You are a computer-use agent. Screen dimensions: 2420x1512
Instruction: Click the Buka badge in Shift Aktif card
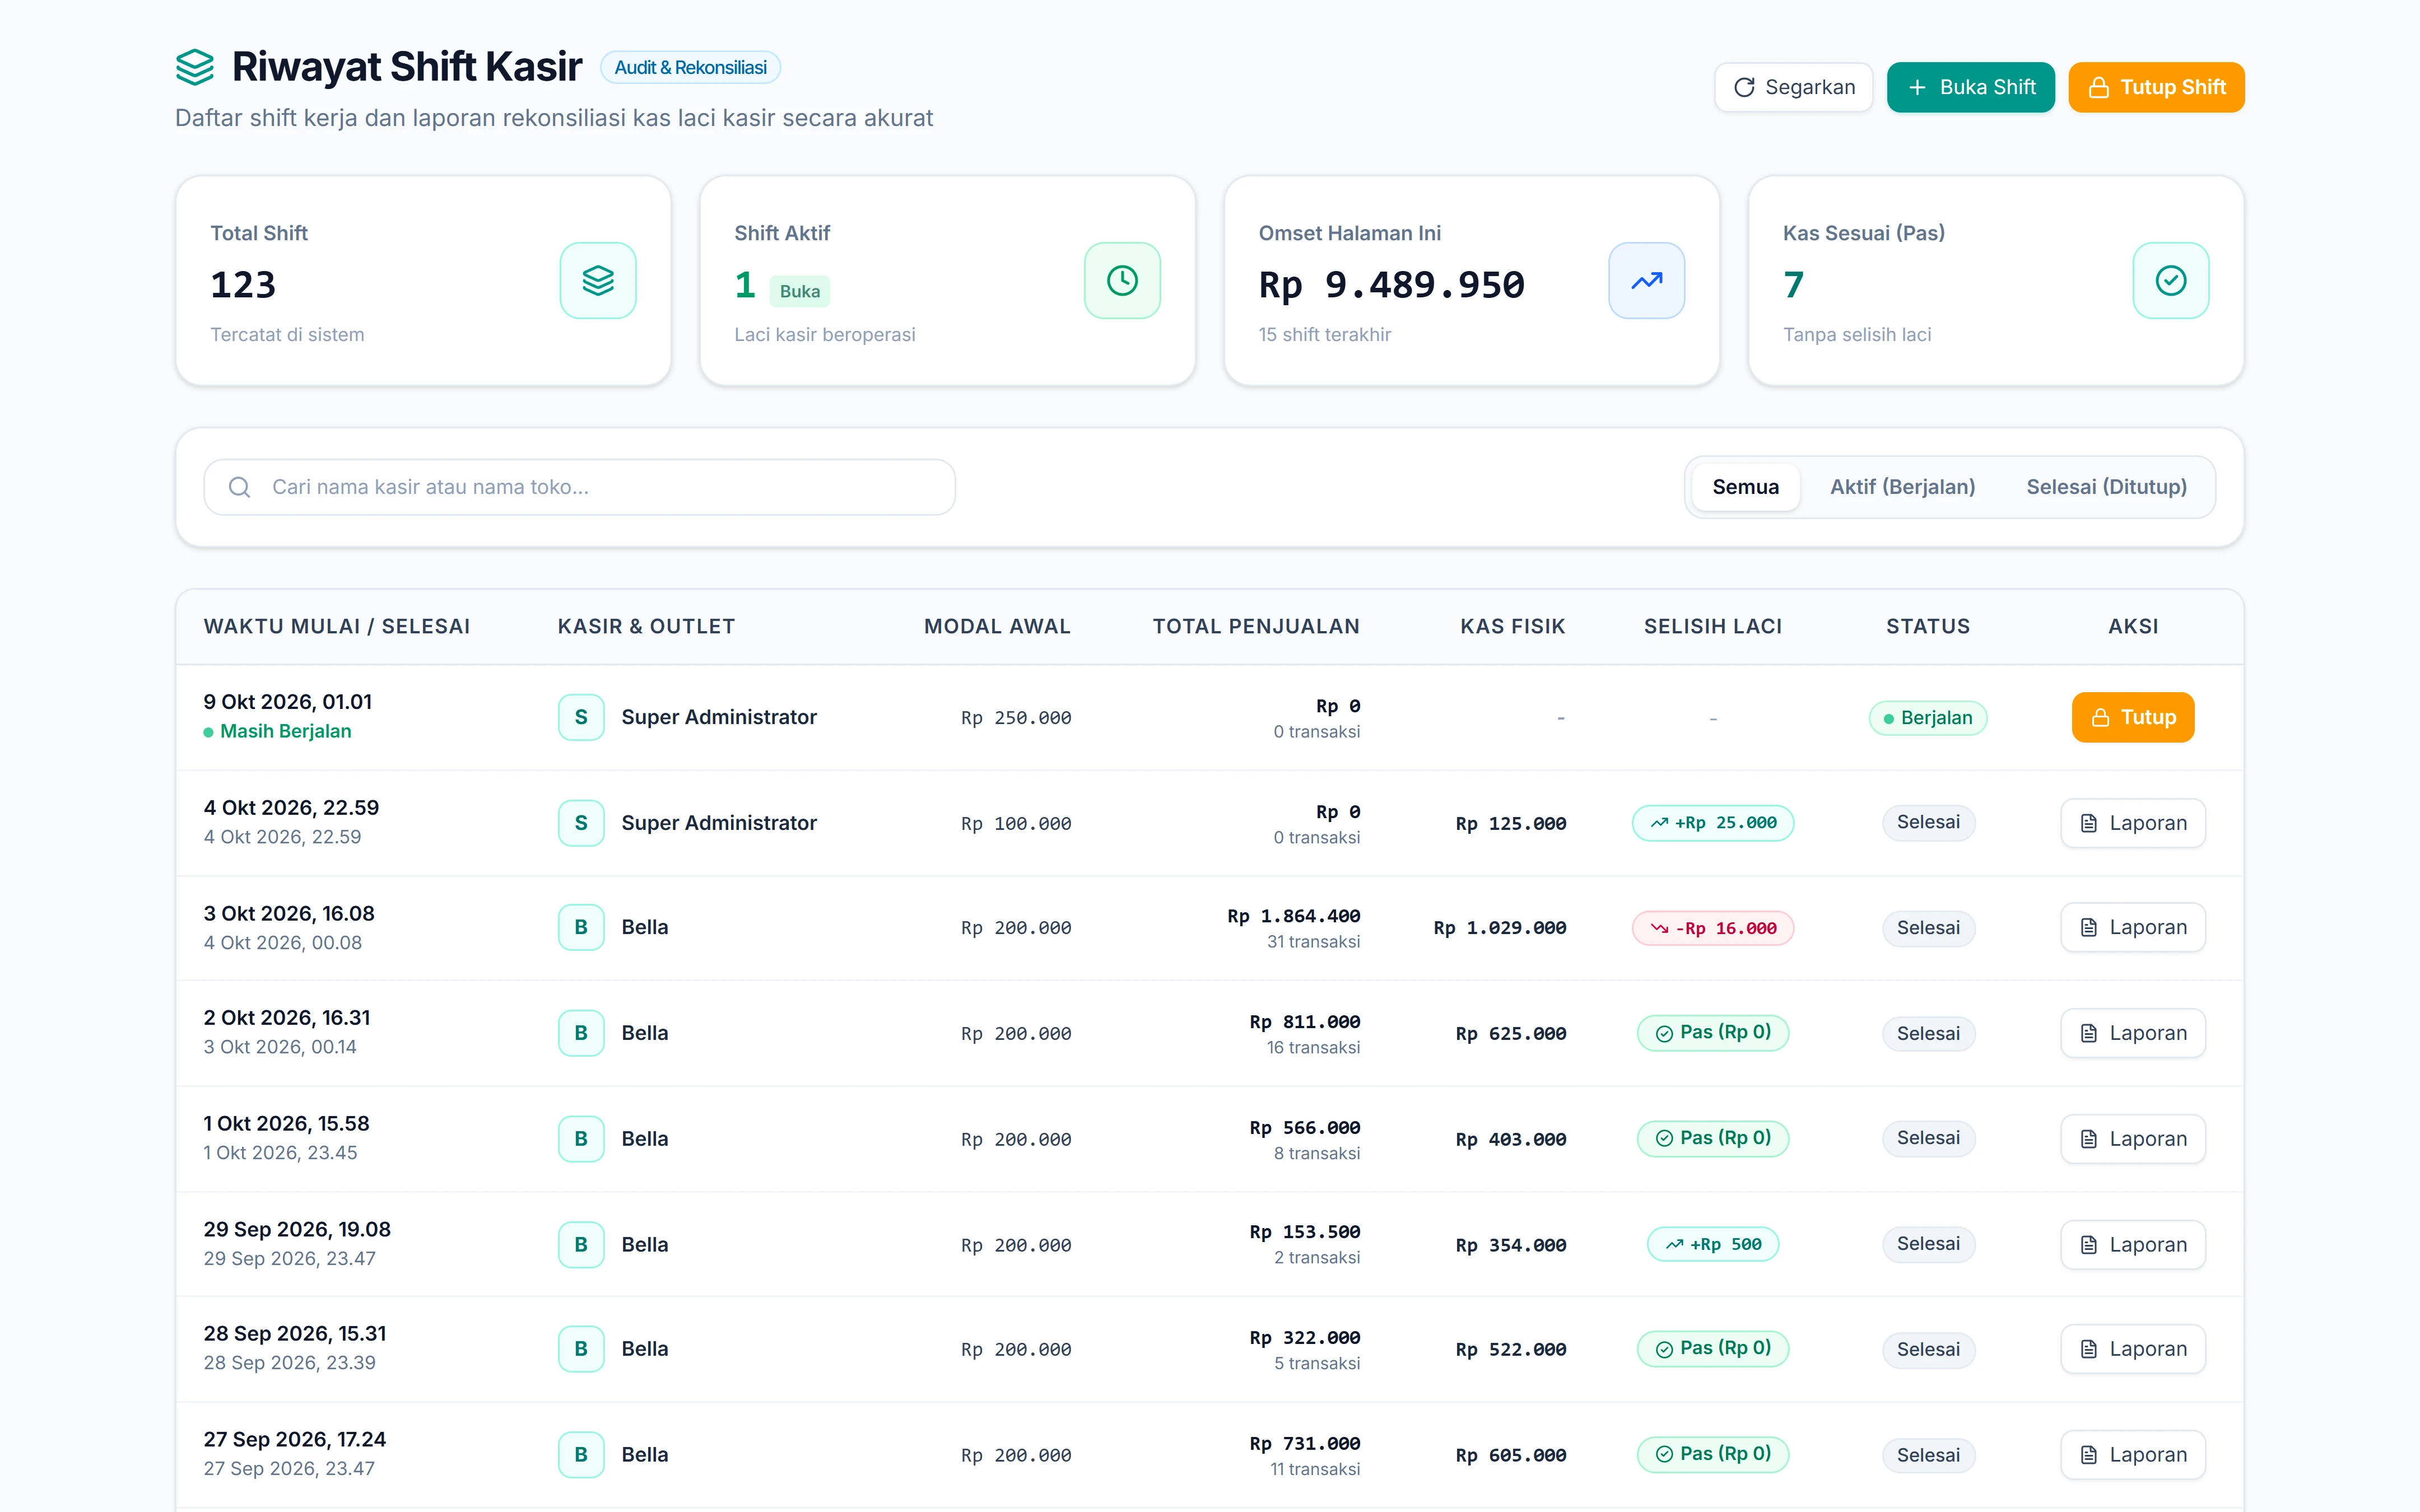click(799, 291)
